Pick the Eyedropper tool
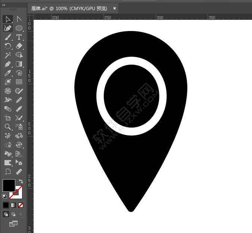 pyautogui.click(x=7, y=73)
